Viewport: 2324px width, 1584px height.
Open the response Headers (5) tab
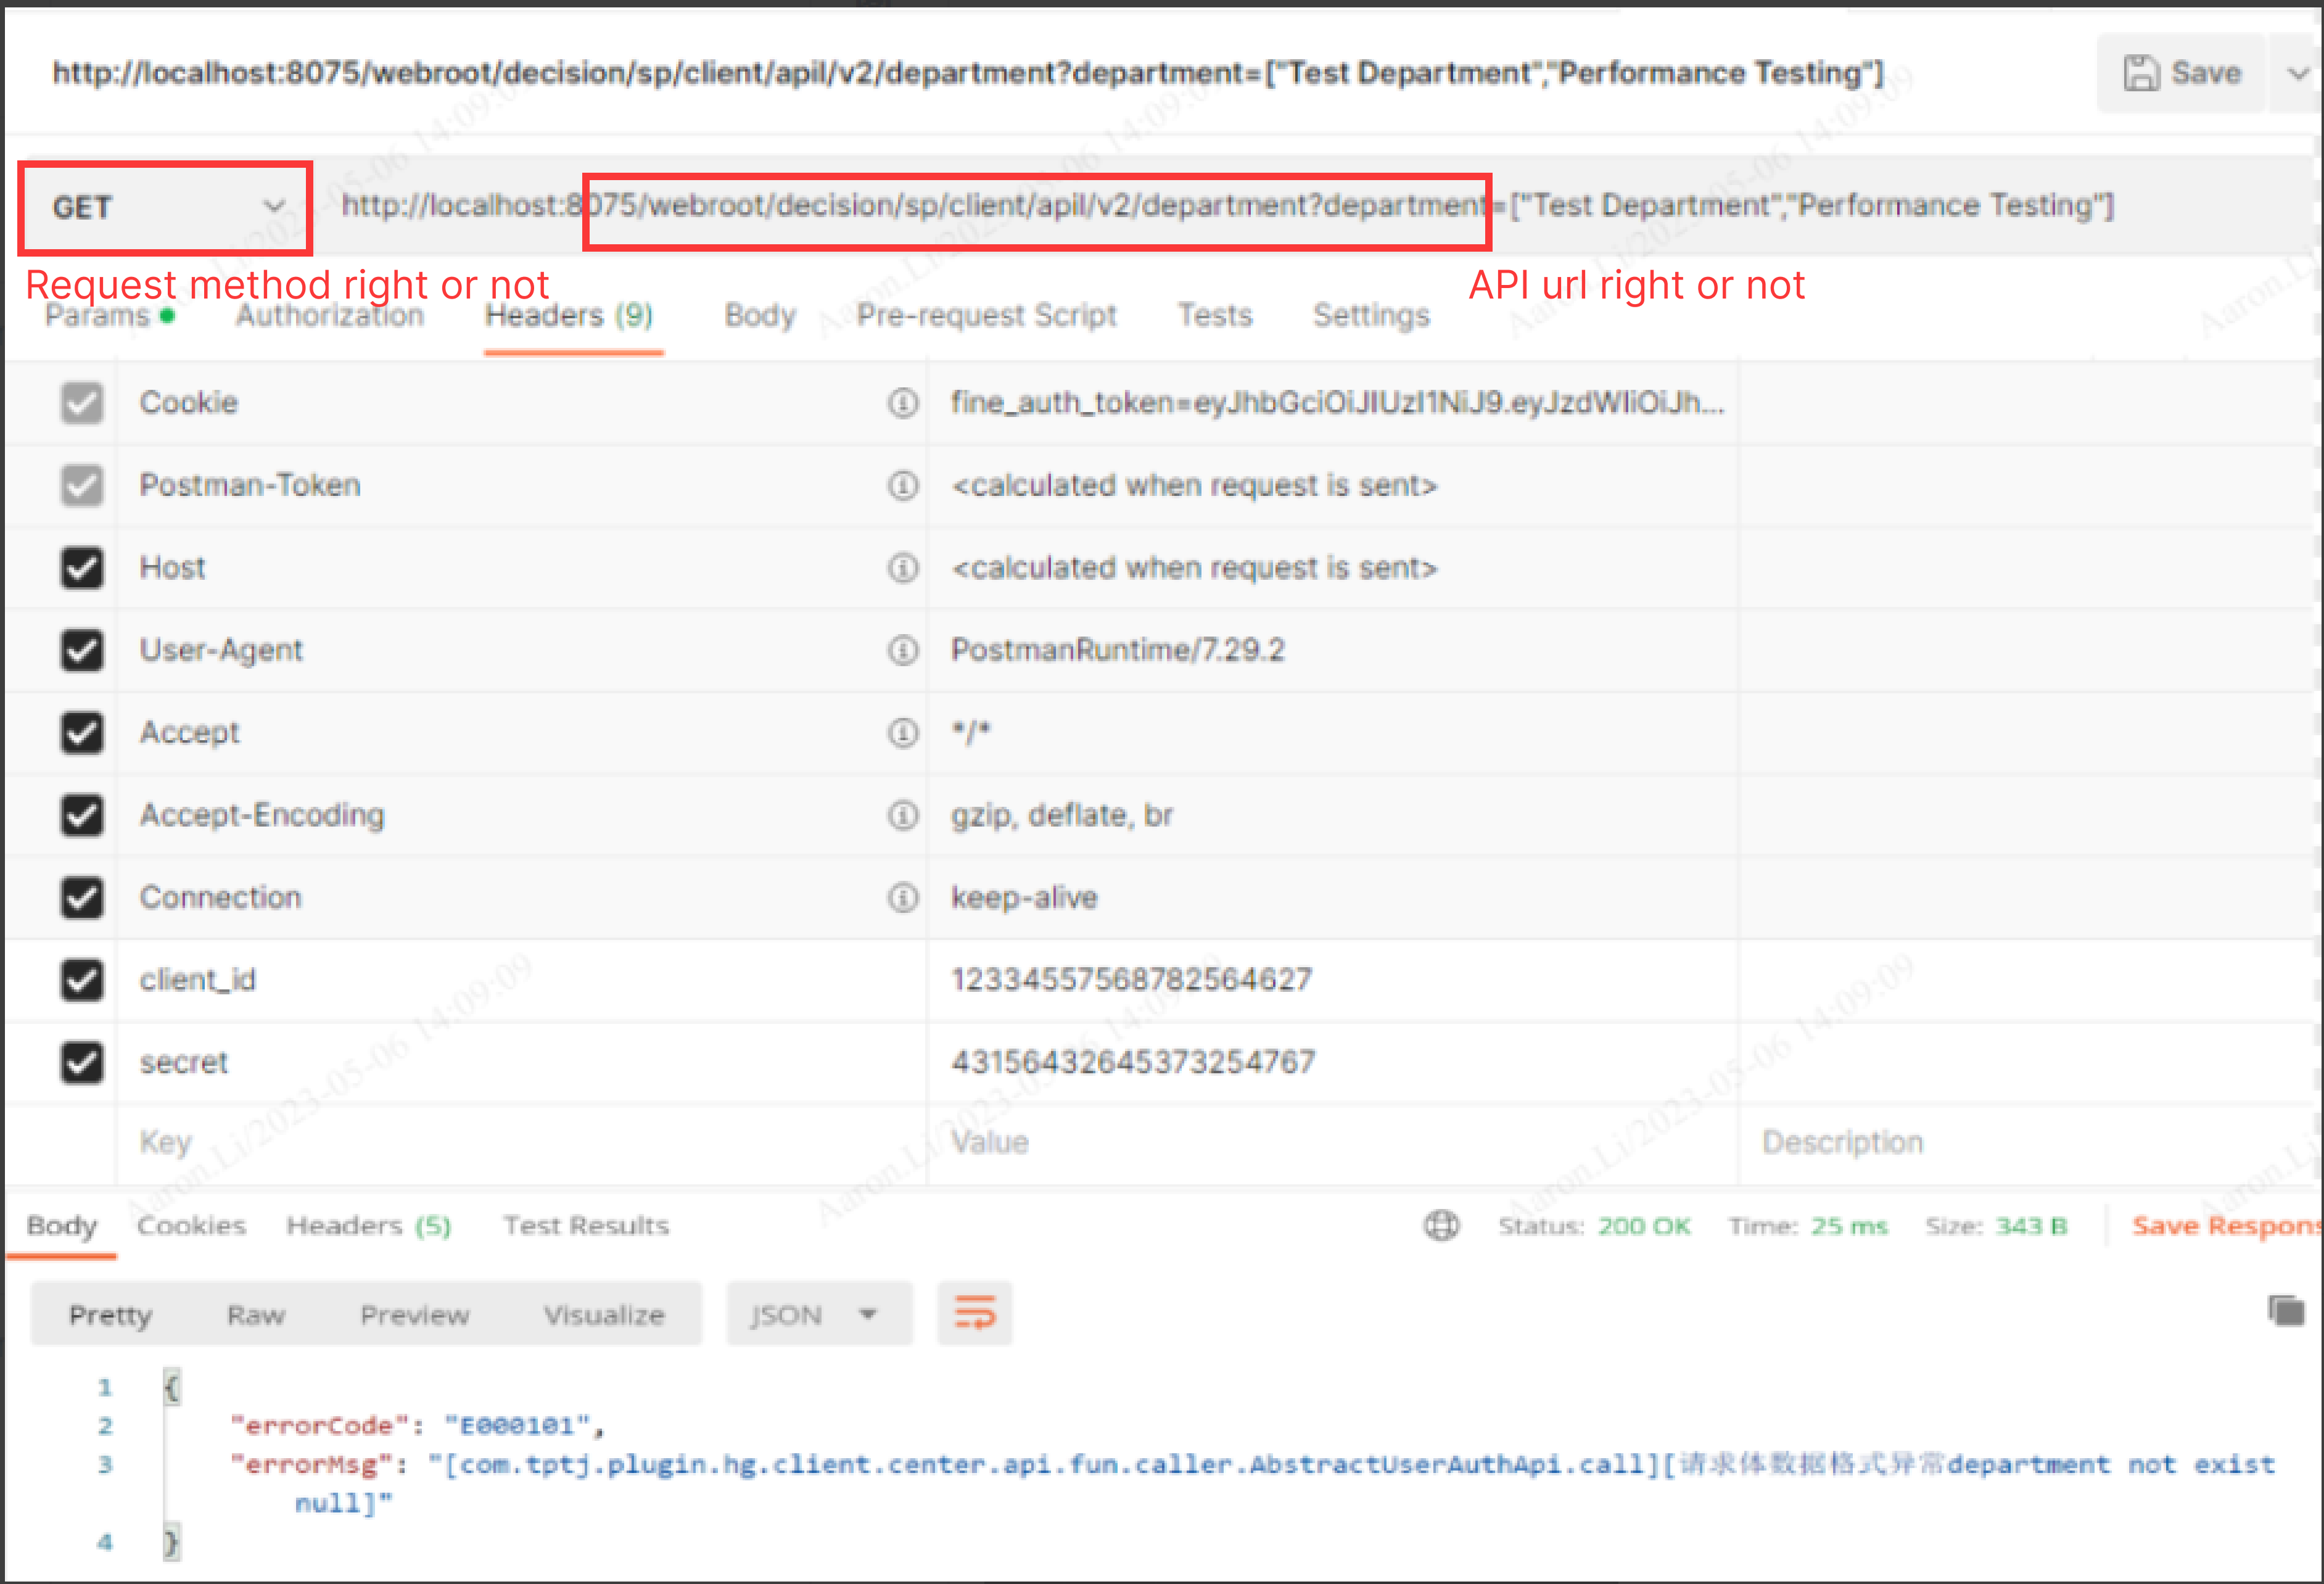point(369,1226)
